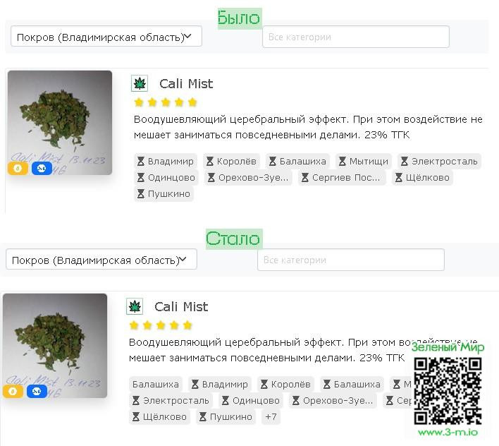Viewport: 499px width, 446px height.
Task: Open the top Покров city dropdown
Action: 106,36
